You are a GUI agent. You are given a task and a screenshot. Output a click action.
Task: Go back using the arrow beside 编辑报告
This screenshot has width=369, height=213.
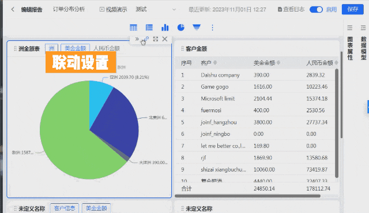click(13, 9)
